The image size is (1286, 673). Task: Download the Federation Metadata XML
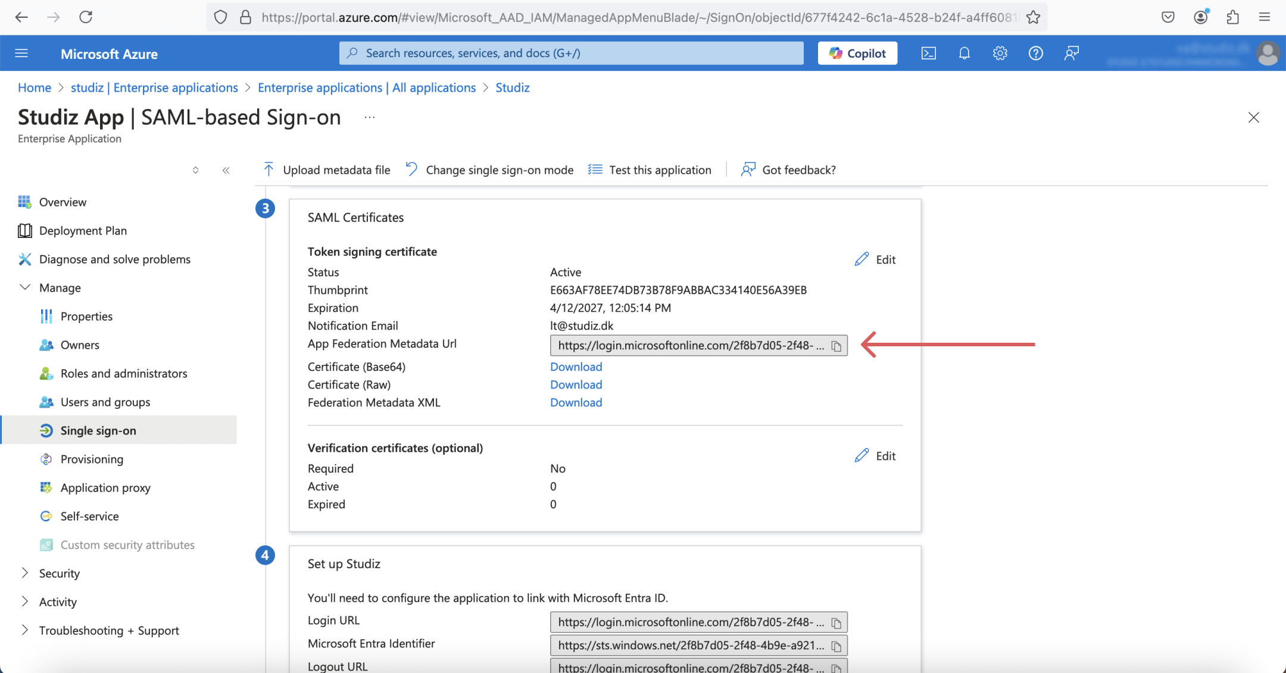(576, 403)
